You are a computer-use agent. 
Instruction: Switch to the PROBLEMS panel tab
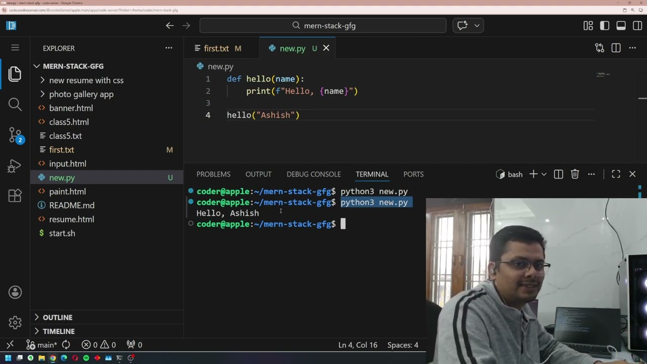tap(213, 174)
